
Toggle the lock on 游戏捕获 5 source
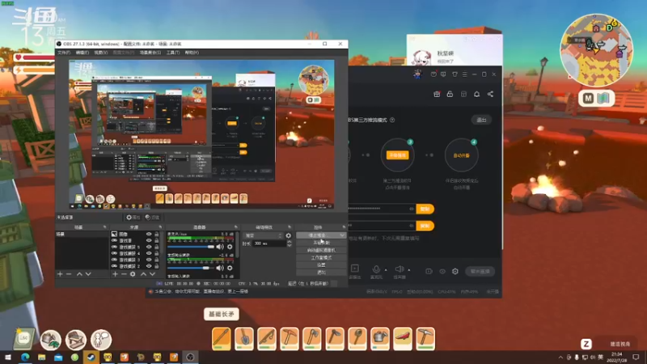tap(156, 247)
